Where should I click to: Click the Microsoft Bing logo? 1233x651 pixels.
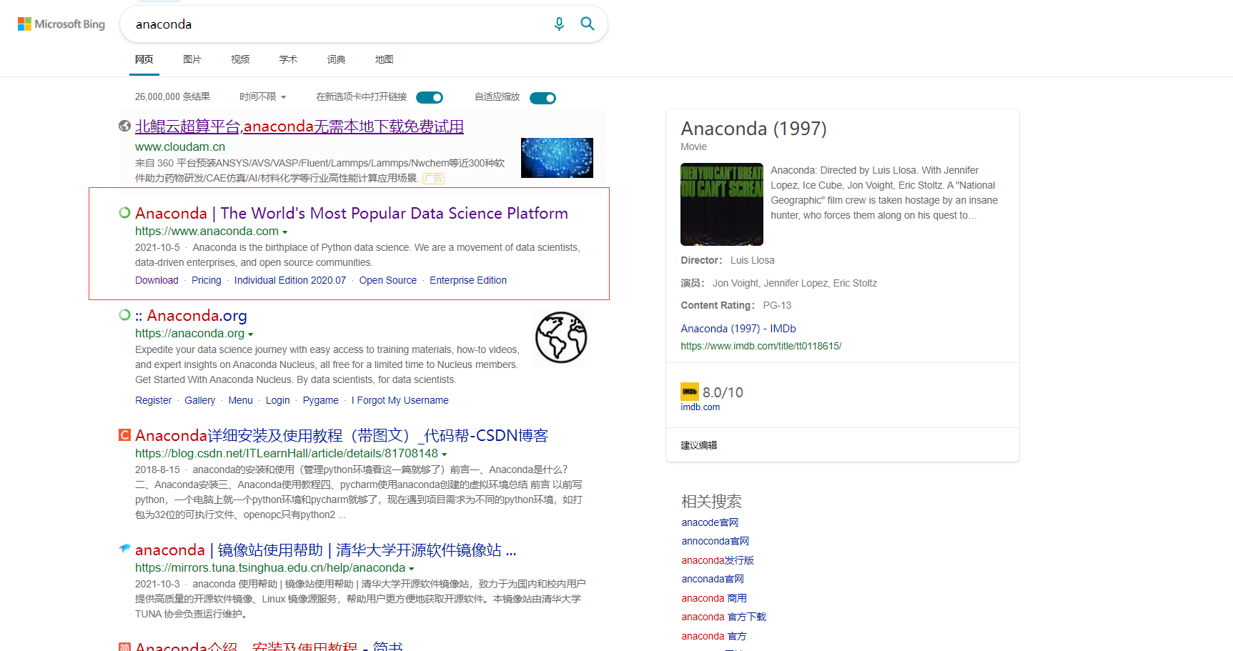pos(61,24)
